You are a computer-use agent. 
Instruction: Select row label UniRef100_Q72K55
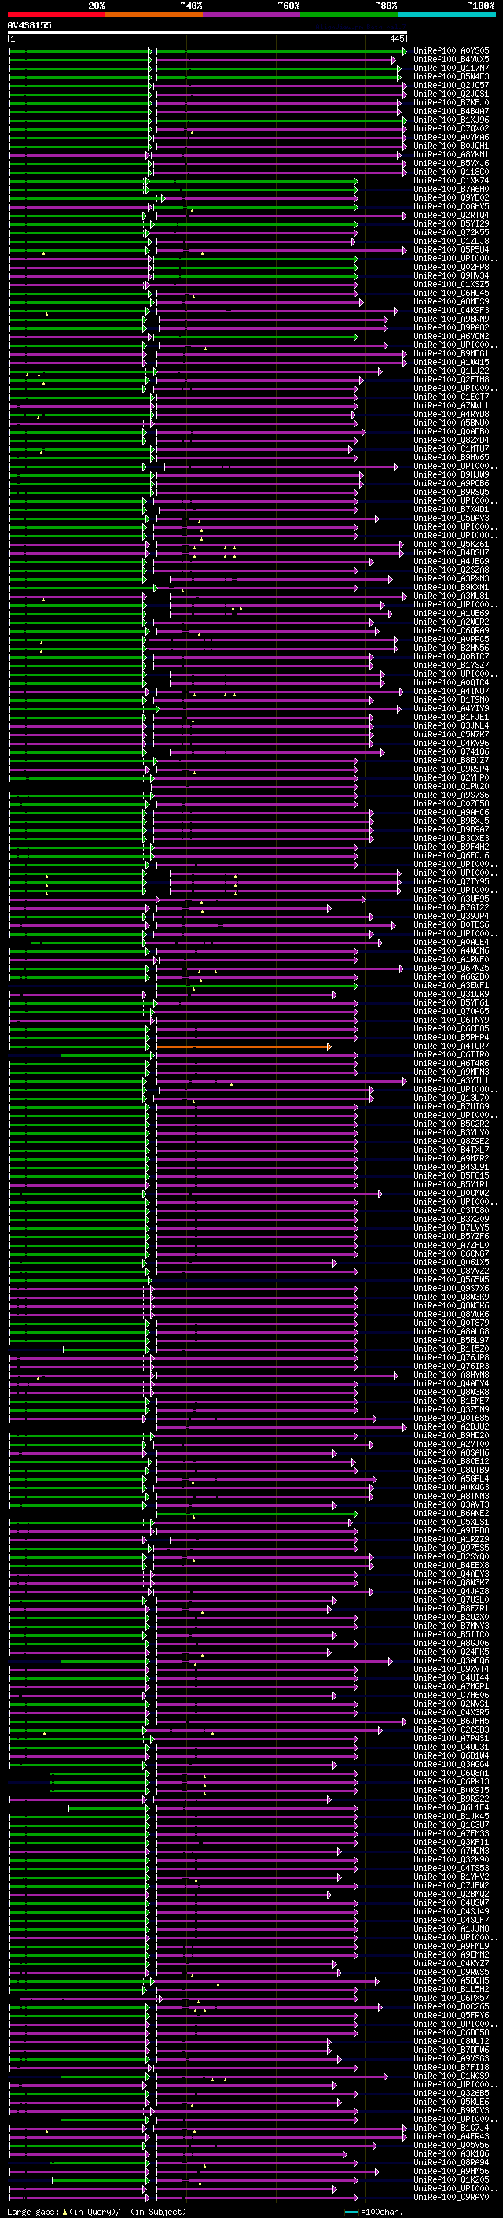(451, 232)
